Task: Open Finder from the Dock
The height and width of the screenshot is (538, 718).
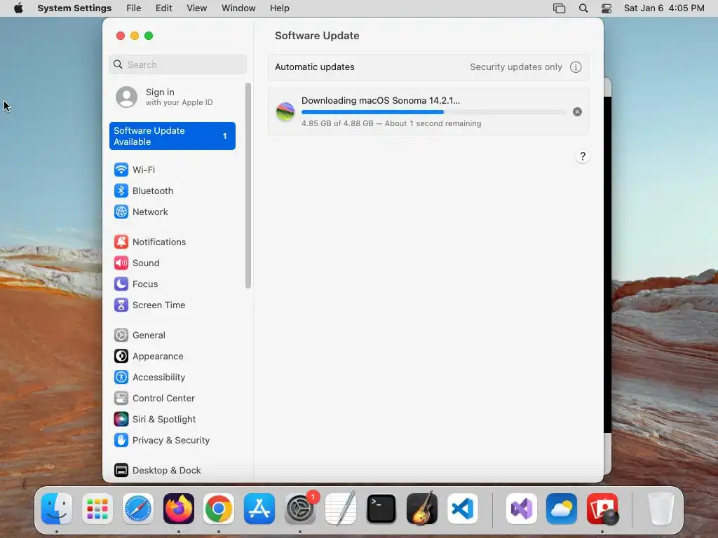Action: pyautogui.click(x=57, y=509)
